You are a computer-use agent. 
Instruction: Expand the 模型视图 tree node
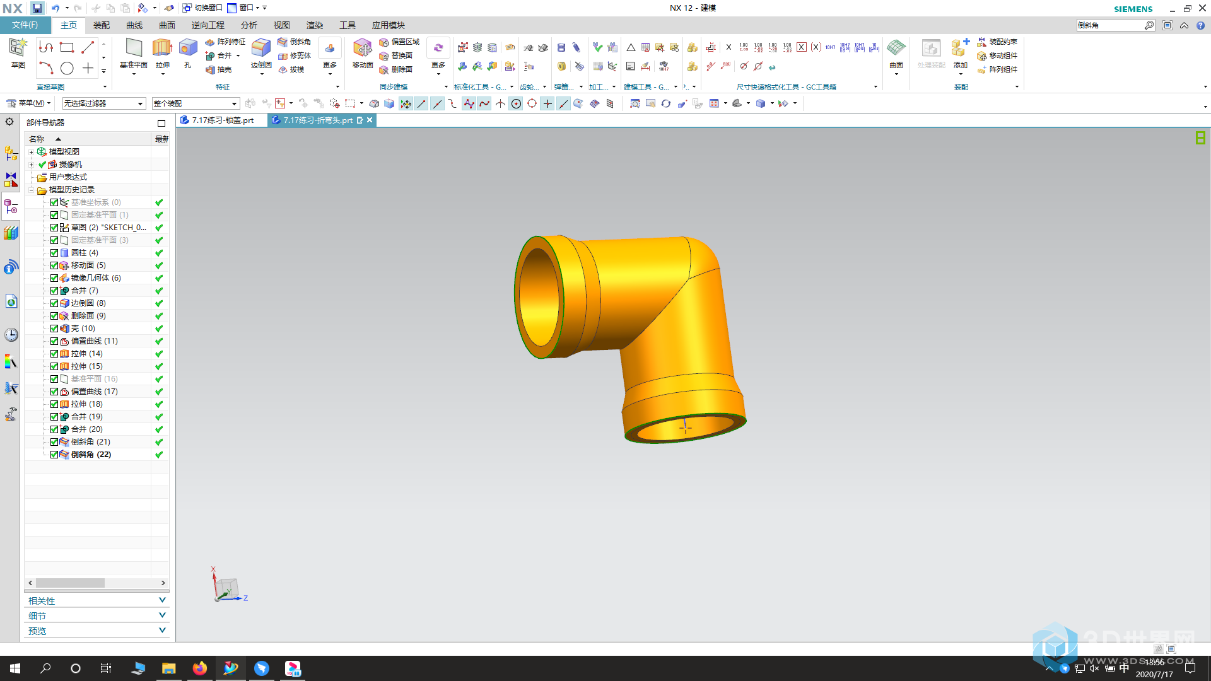(31, 152)
